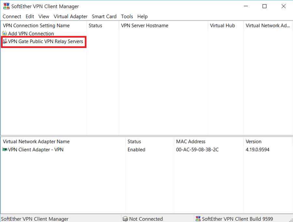Click the SoftEther build icon in status bar
This screenshot has height=222, width=293.
tap(198, 219)
